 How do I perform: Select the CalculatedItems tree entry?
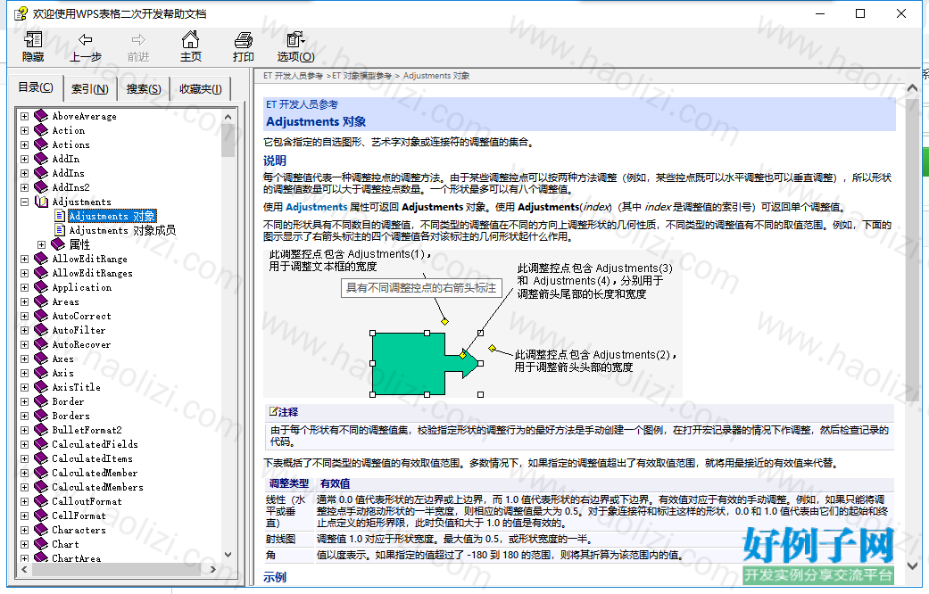pos(92,458)
